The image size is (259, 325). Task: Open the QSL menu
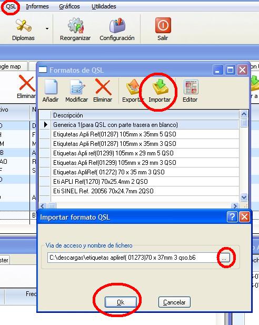coord(11,6)
